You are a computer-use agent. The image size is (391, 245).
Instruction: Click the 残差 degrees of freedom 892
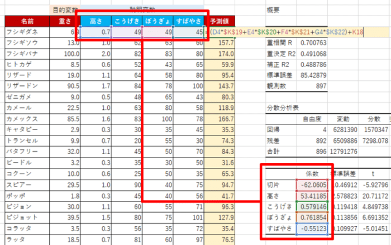[x=312, y=141]
